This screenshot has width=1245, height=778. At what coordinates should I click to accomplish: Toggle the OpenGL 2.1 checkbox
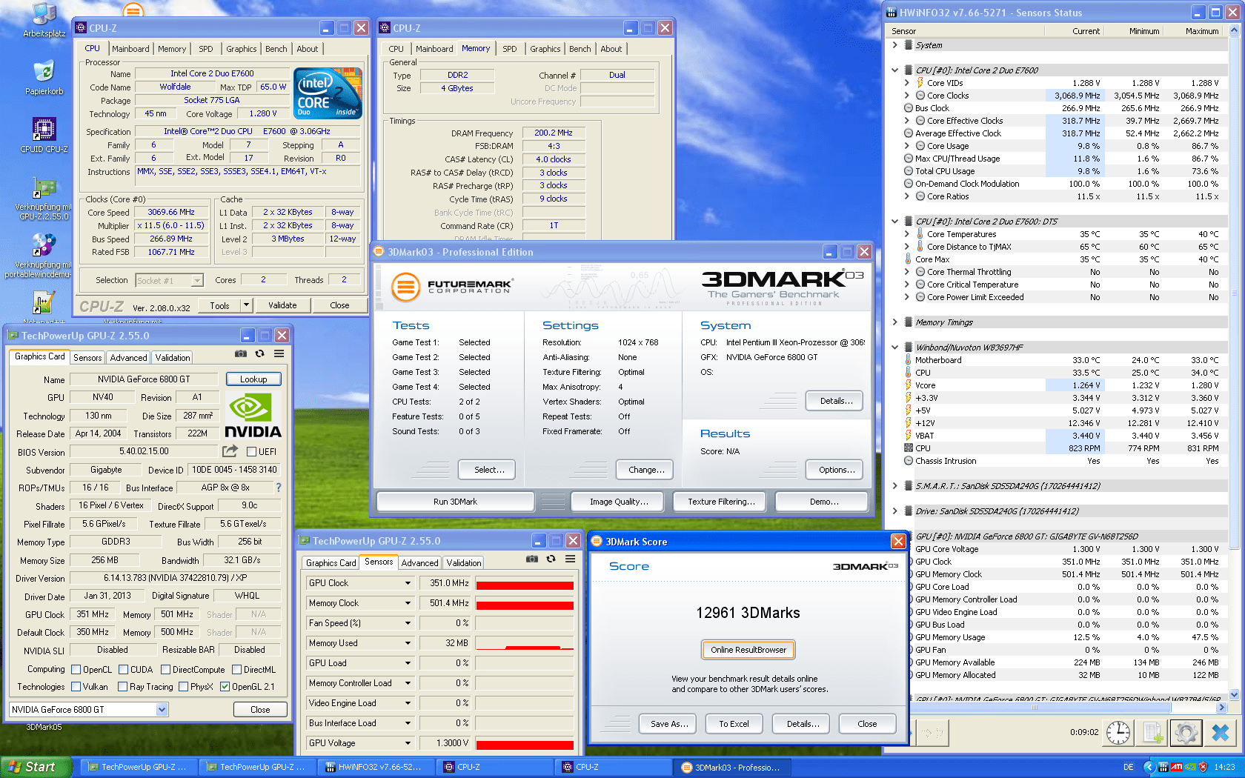225,687
